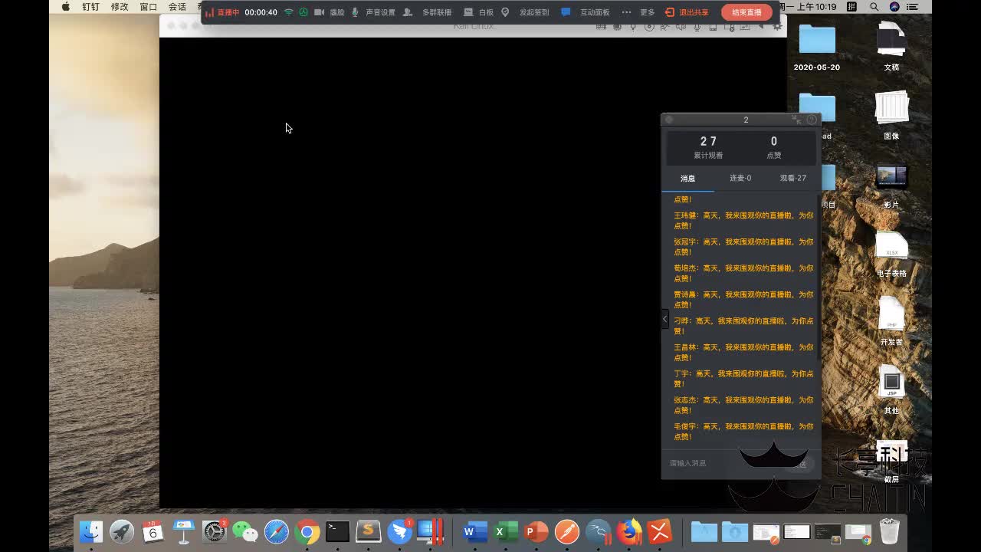Click 张志杰's chat message
981x552 pixels.
pyautogui.click(x=743, y=405)
